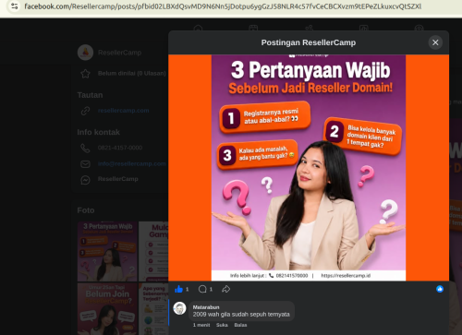Open Matarabun's profile avatar in comments
The width and height of the screenshot is (462, 335).
179,308
